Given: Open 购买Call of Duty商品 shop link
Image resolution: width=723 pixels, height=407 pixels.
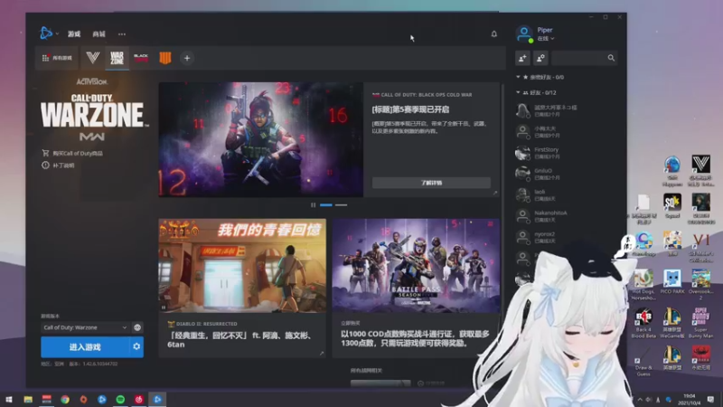Looking at the screenshot, I should tap(72, 153).
